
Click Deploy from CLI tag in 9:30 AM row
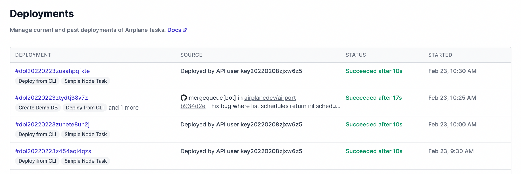click(37, 161)
